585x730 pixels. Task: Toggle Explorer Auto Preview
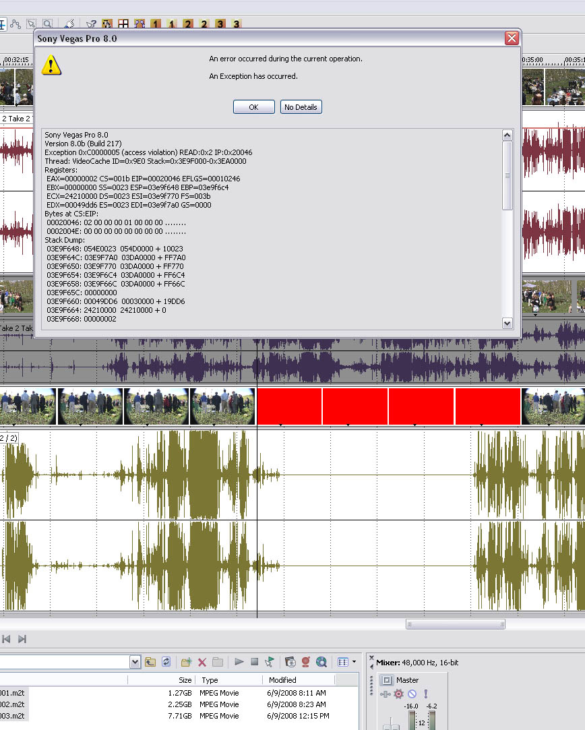[x=270, y=661]
